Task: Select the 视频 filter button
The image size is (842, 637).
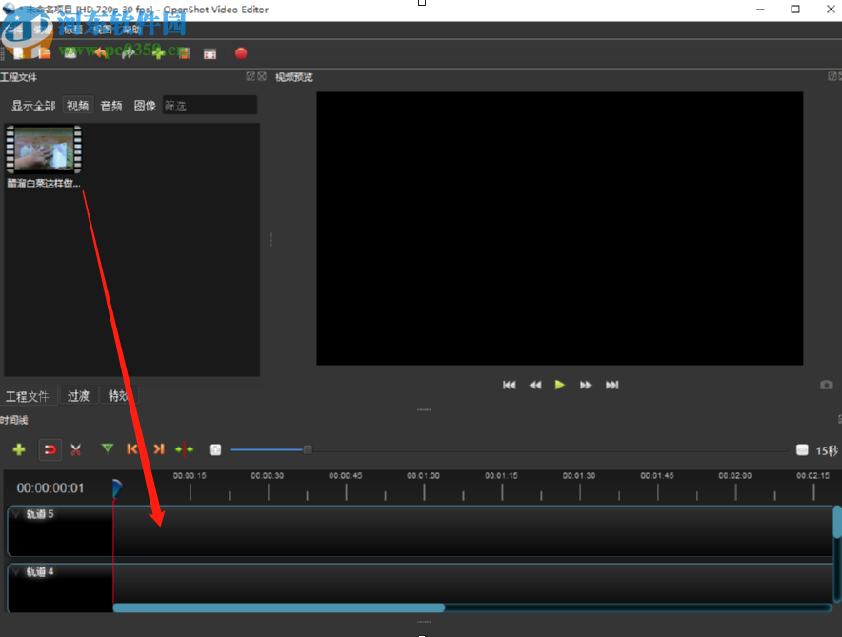Action: pyautogui.click(x=76, y=106)
